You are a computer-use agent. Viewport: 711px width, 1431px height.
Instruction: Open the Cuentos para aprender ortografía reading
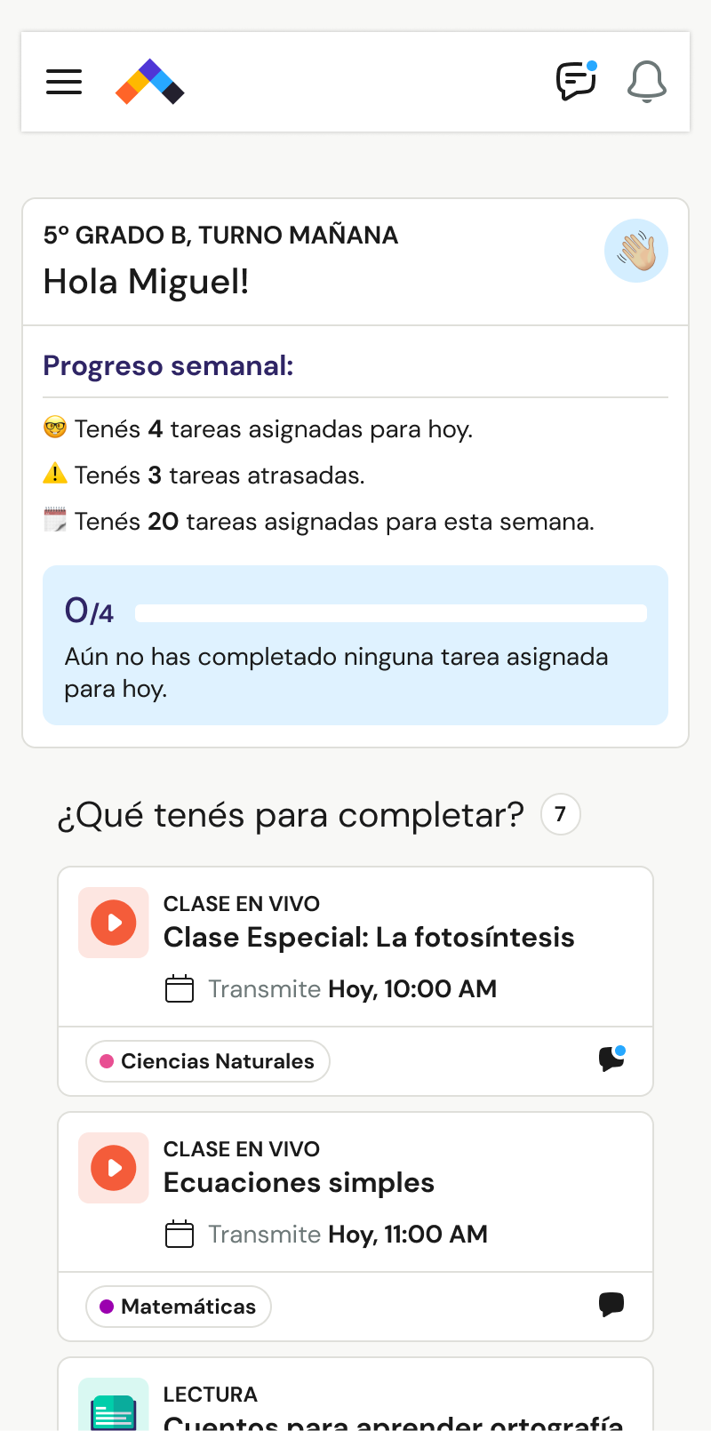(393, 1420)
